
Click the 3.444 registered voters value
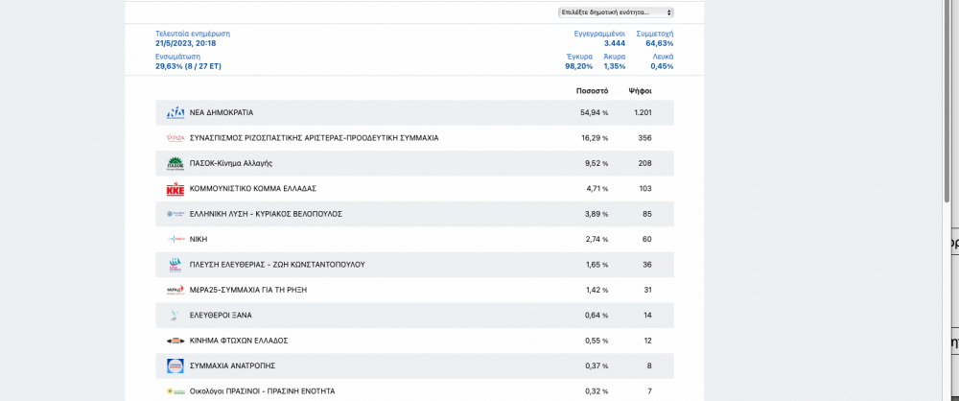pyautogui.click(x=614, y=43)
